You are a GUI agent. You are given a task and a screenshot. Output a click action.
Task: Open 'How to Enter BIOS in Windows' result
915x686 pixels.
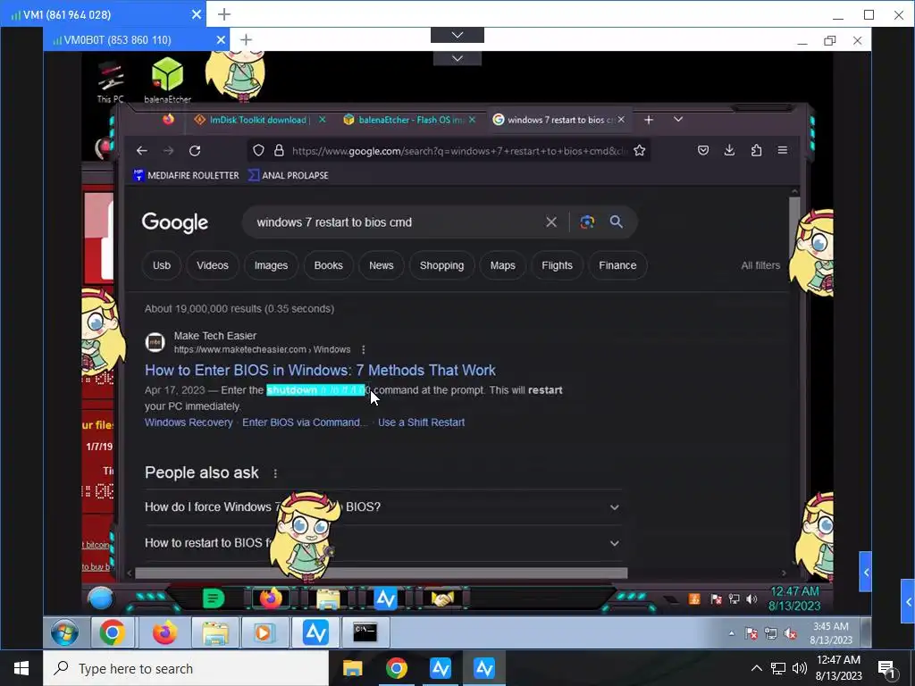tap(320, 371)
